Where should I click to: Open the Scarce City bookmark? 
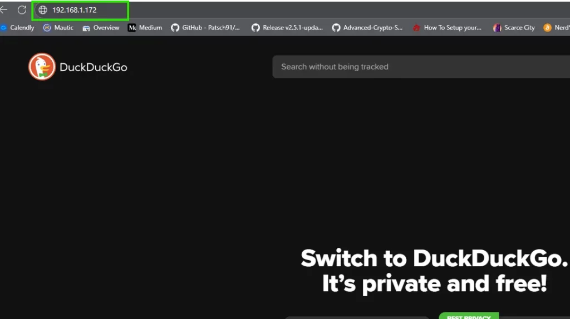(x=514, y=28)
